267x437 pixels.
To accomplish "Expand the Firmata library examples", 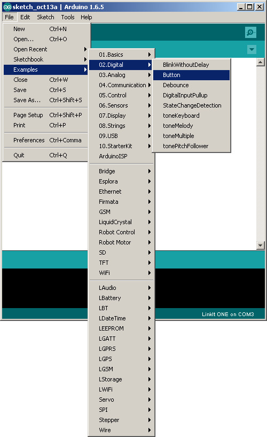I will coord(121,202).
